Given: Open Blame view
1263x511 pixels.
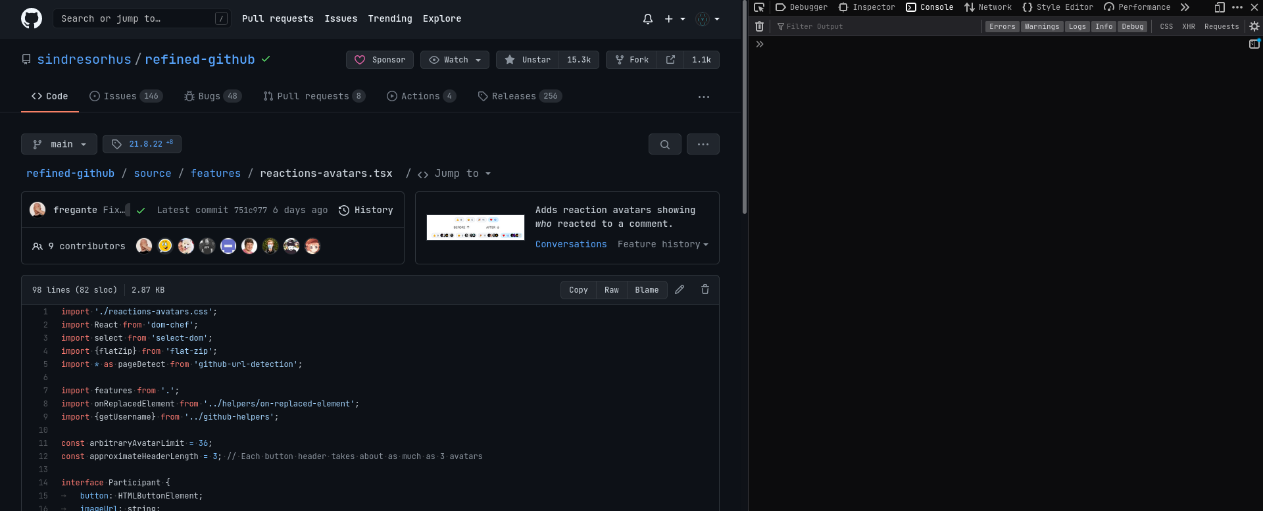Looking at the screenshot, I should tap(647, 290).
